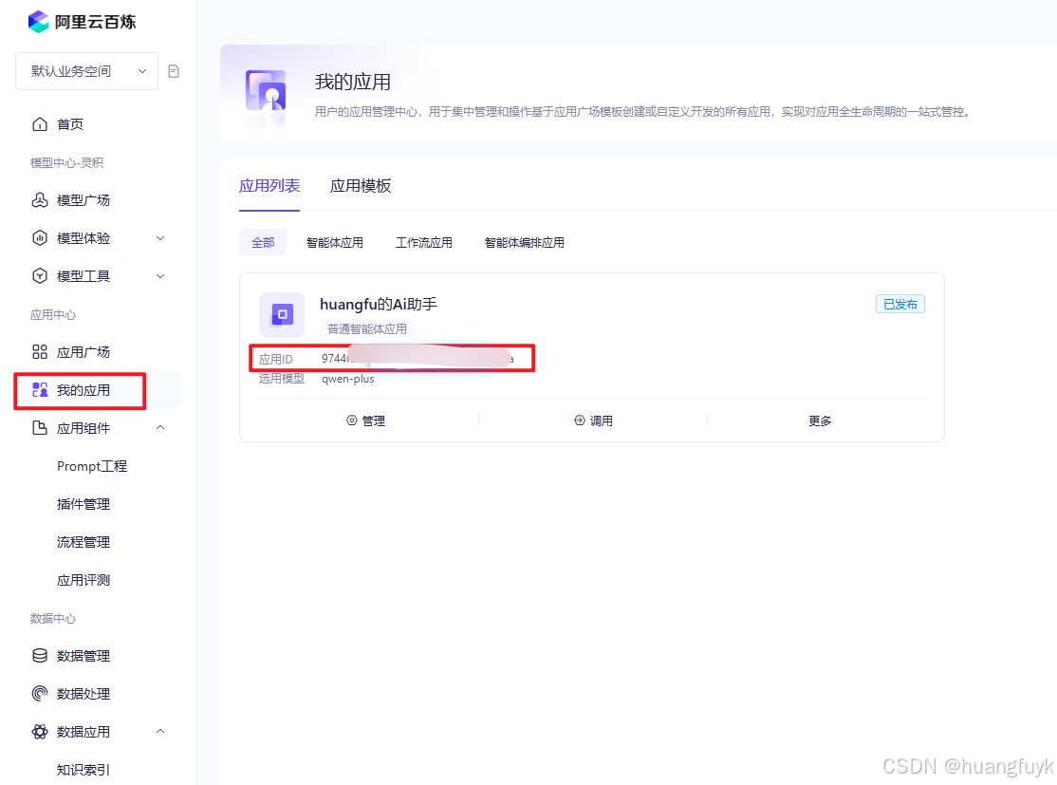This screenshot has width=1057, height=785.
Task: Click the 应用ID label
Action: point(276,359)
